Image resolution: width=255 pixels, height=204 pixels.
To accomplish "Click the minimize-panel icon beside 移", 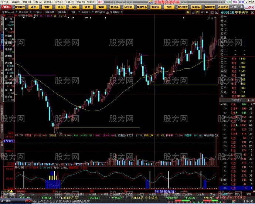I will 212,12.
